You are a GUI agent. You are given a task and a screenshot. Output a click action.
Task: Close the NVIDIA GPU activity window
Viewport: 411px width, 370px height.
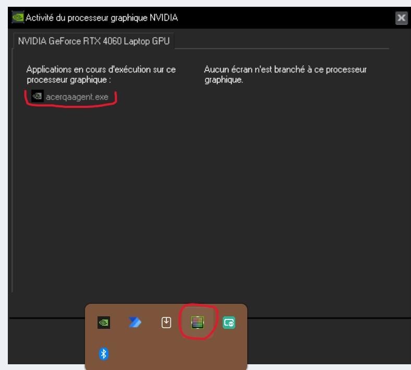click(401, 18)
